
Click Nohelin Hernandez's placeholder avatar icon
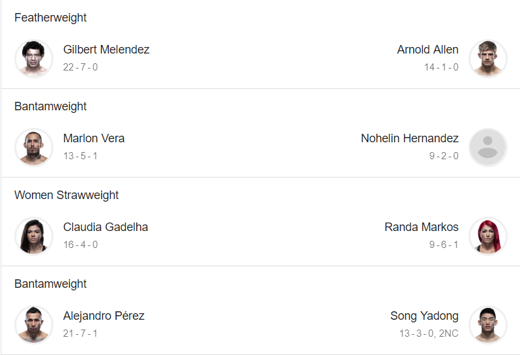tap(488, 147)
